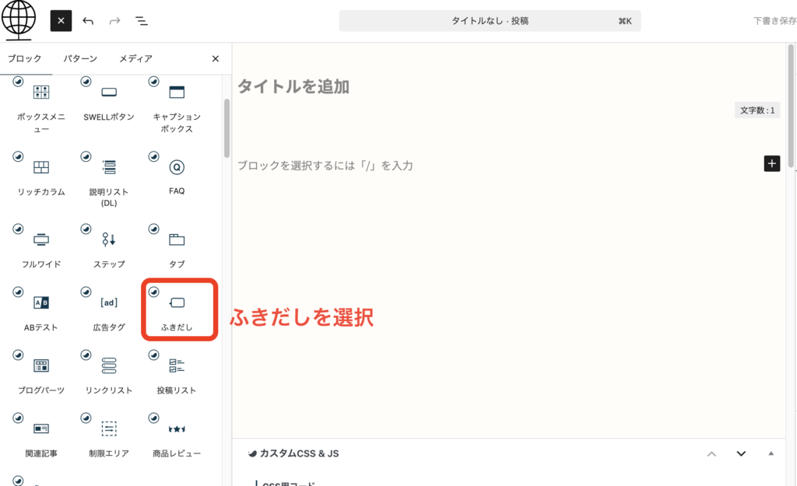The width and height of the screenshot is (797, 486).
Task: Insert the ABテスト block
Action: click(41, 302)
